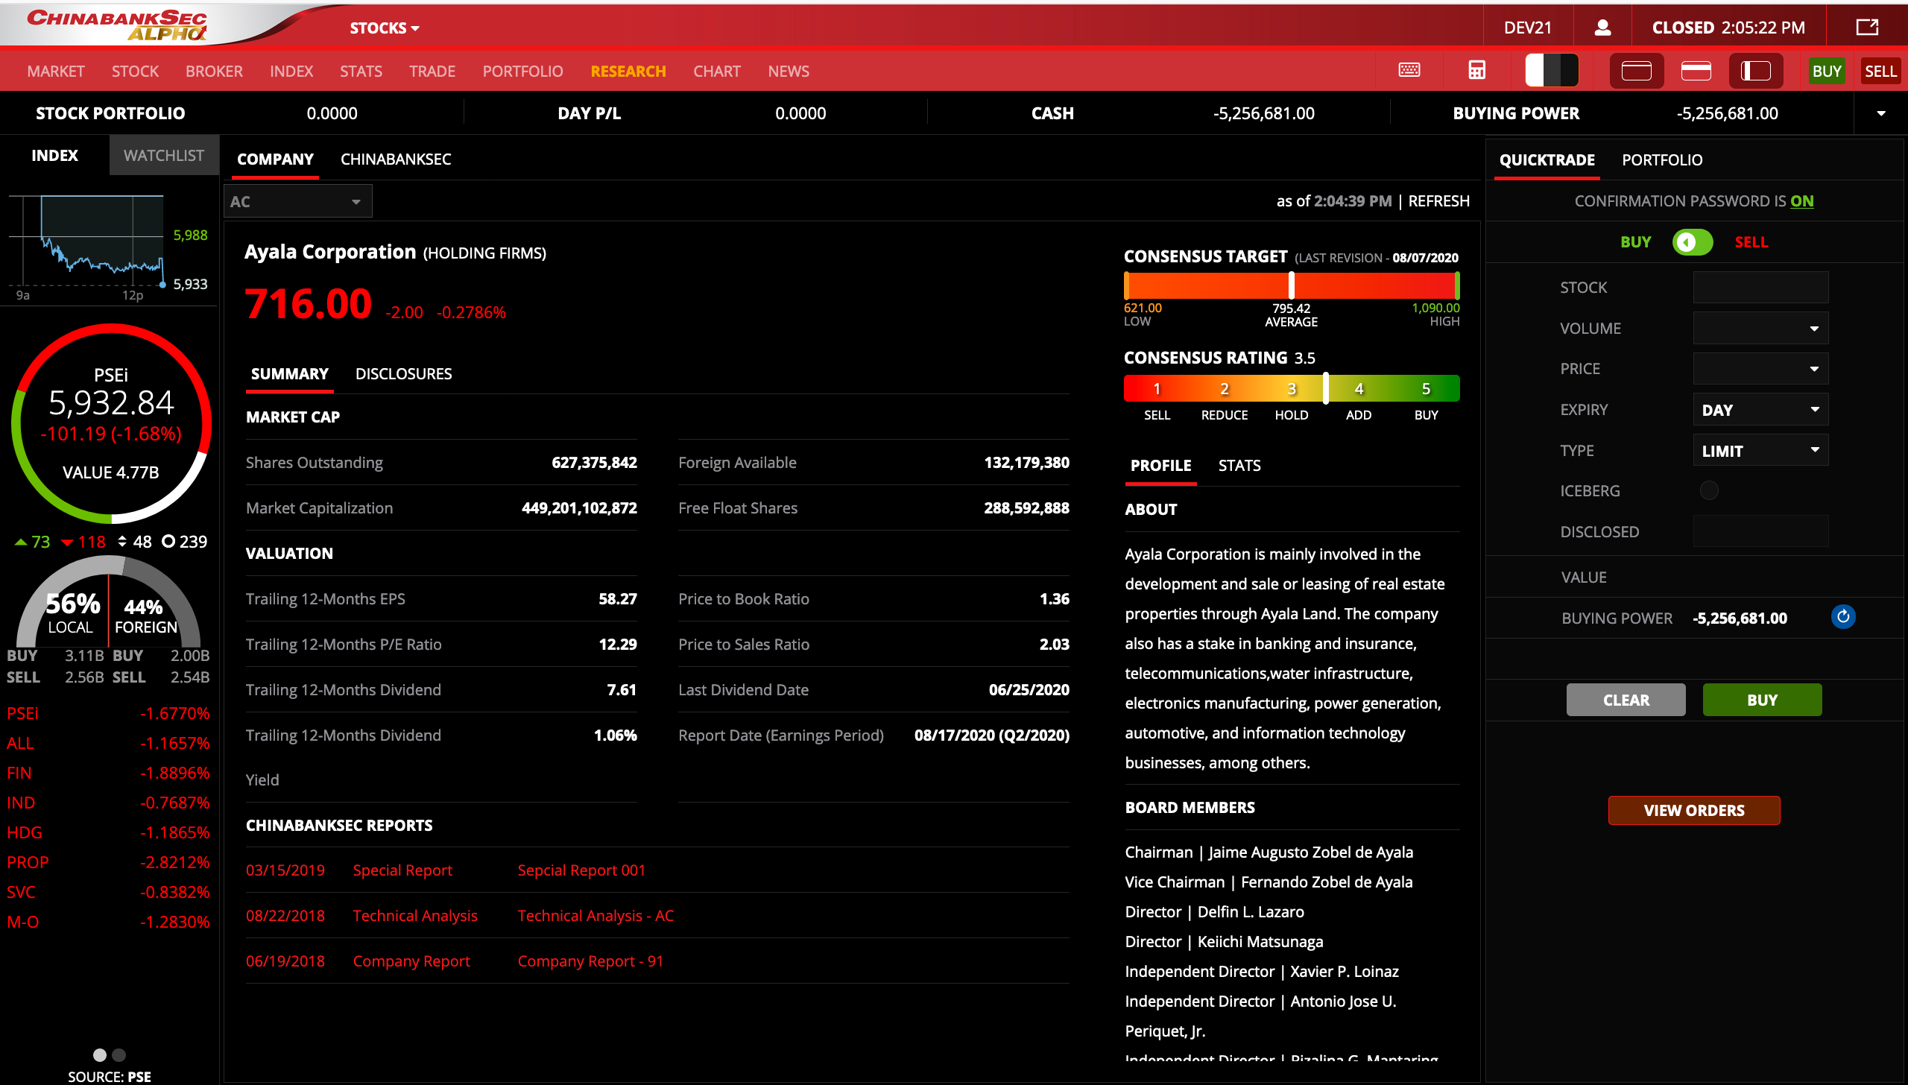This screenshot has width=1908, height=1085.
Task: Click the local/foreign percentage gauge
Action: pos(109,602)
